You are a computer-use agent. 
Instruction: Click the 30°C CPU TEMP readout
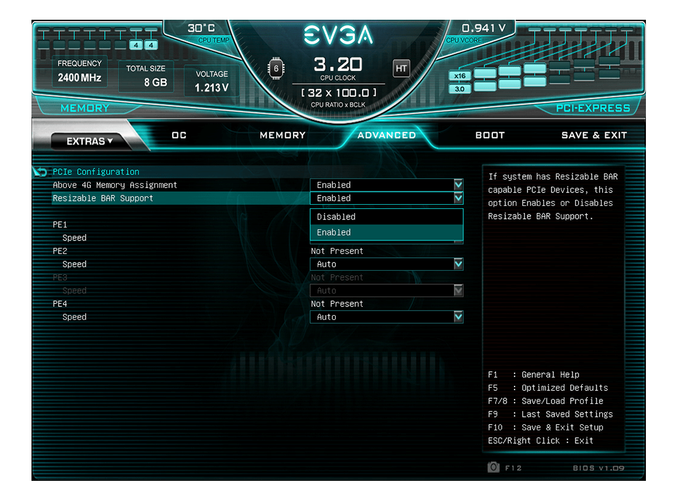click(x=207, y=33)
